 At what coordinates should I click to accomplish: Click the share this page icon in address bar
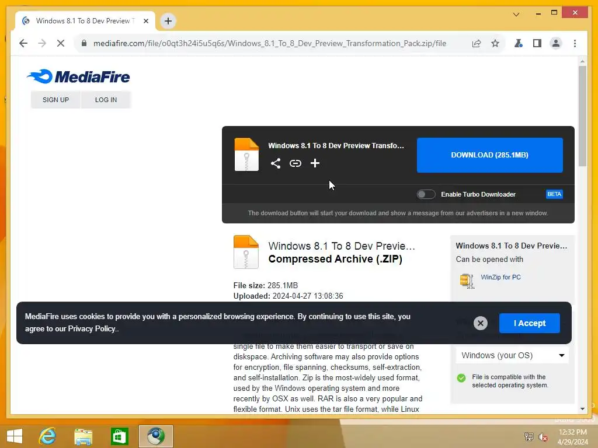tap(477, 43)
